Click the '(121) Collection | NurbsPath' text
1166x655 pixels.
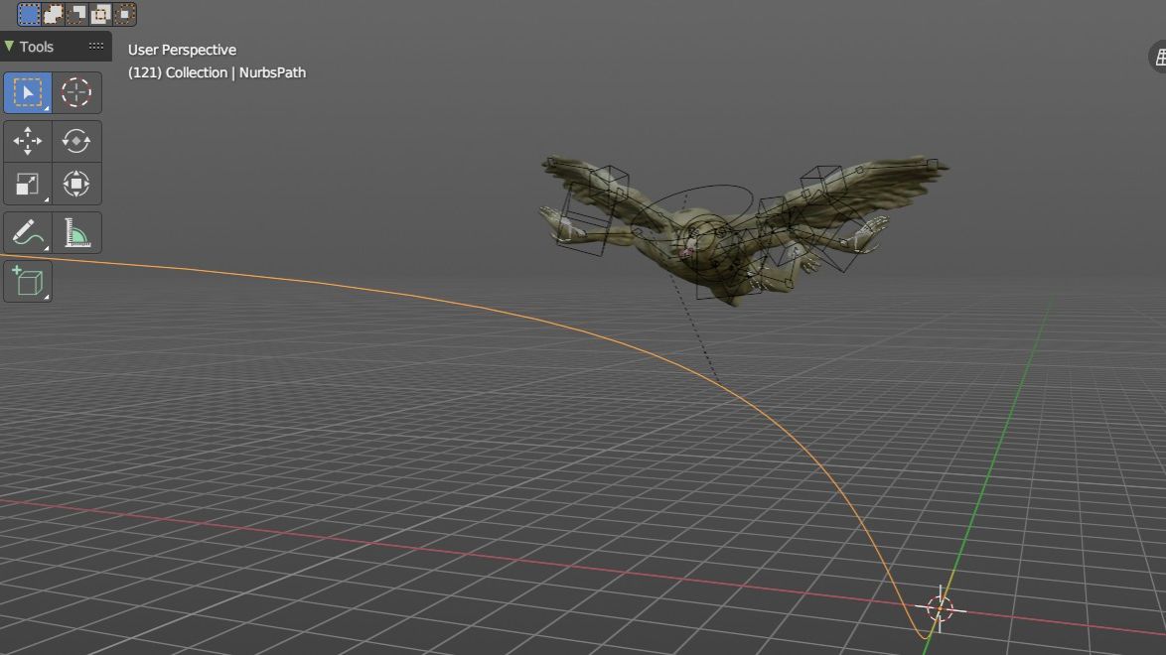point(218,72)
